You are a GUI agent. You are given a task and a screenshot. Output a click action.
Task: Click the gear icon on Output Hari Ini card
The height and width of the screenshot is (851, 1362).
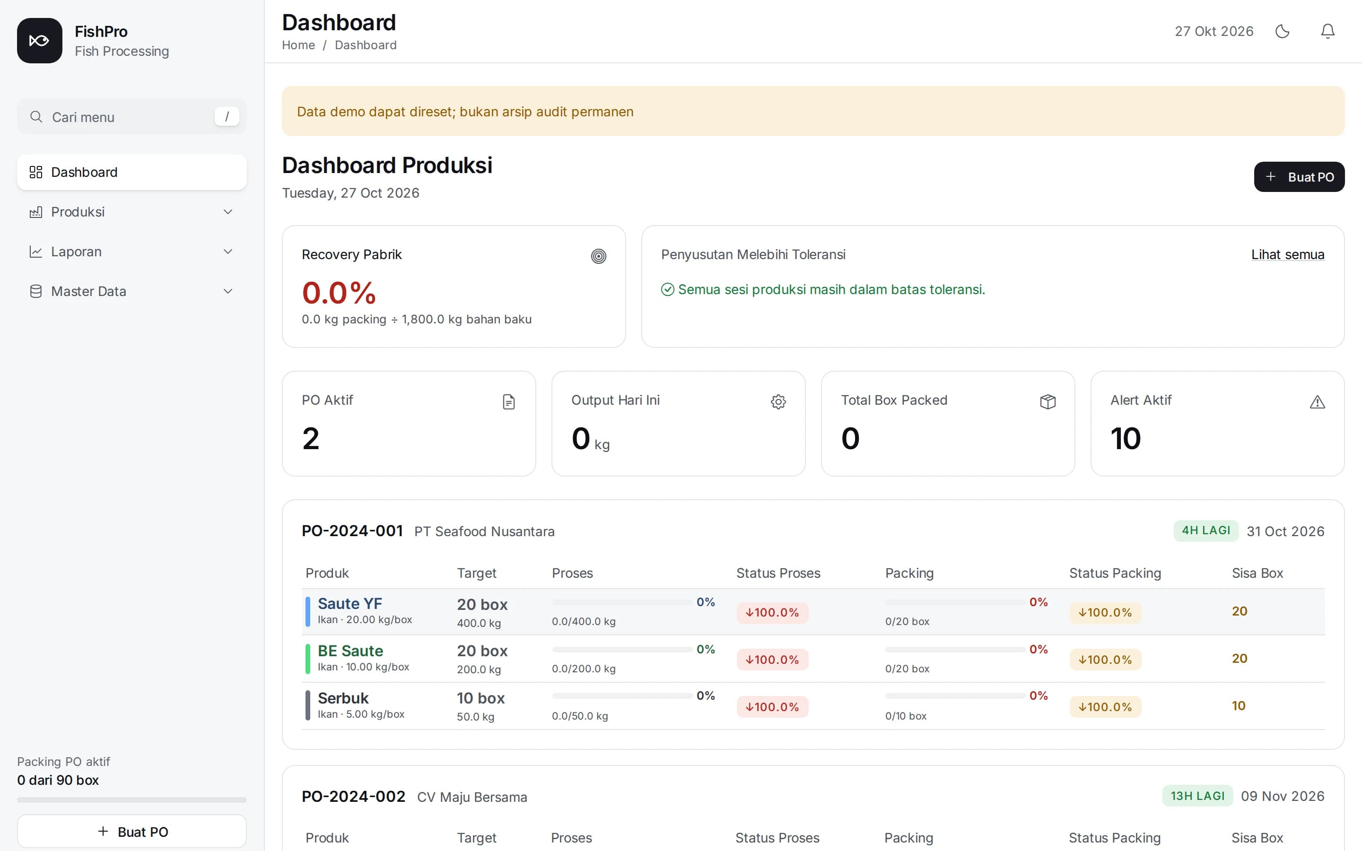pos(778,402)
